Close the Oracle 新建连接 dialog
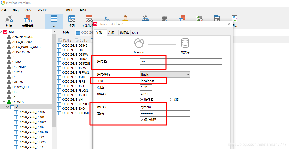 [229, 24]
